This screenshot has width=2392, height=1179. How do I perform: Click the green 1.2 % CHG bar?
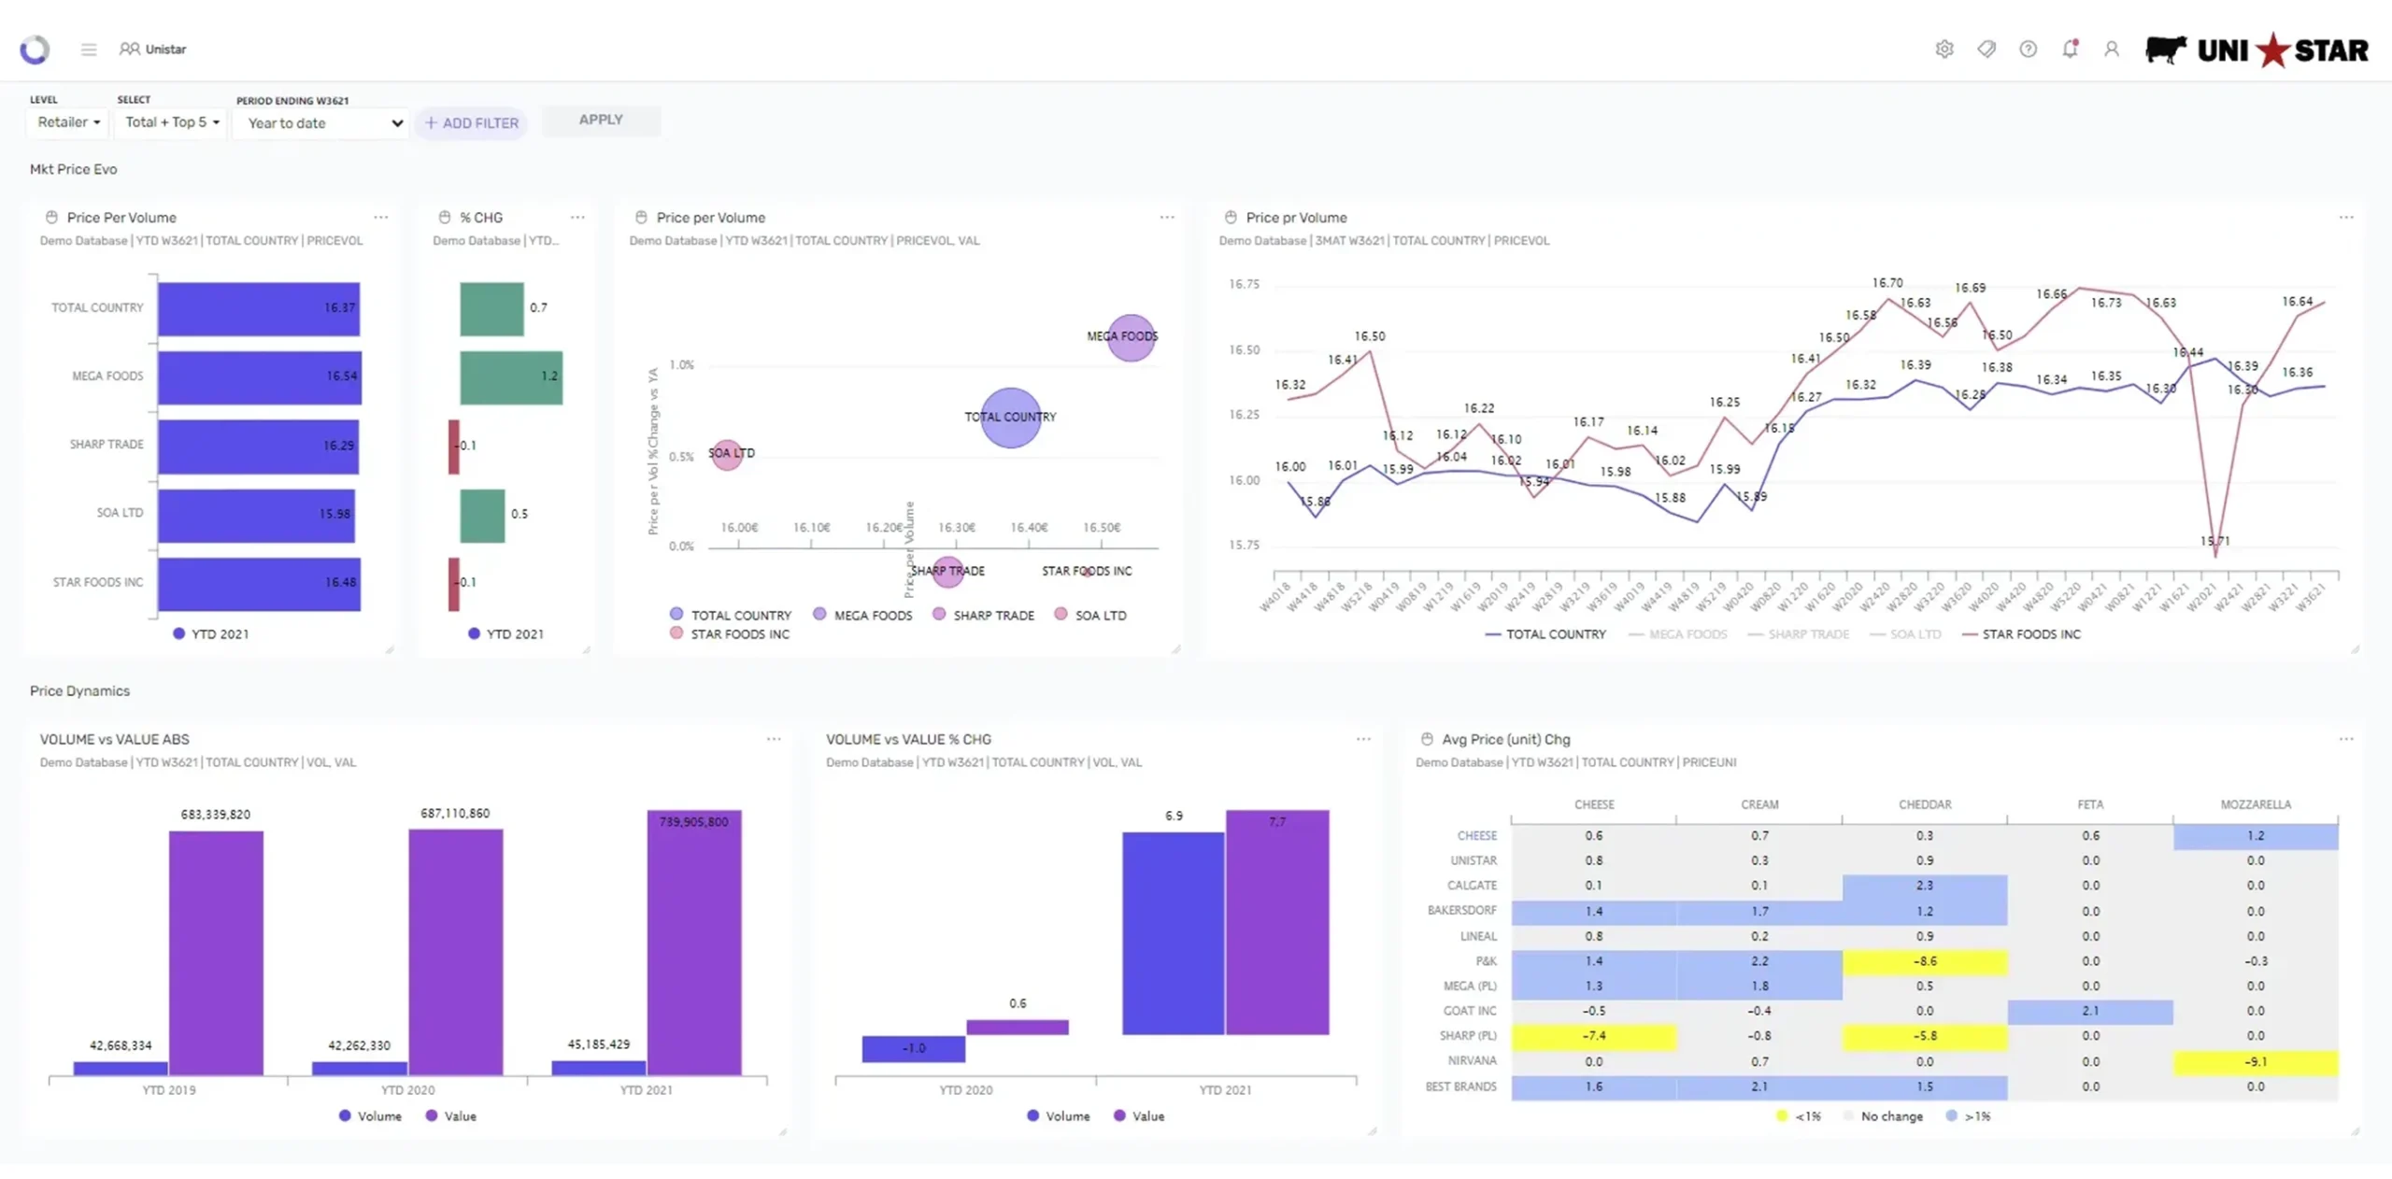[511, 377]
